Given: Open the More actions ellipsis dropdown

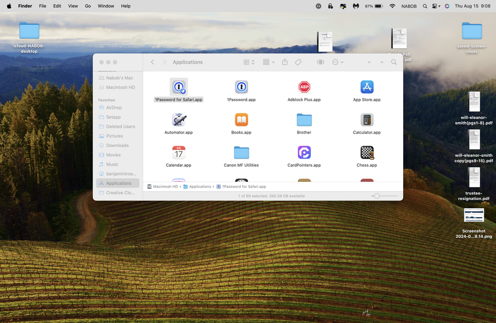Looking at the screenshot, I should (x=338, y=62).
